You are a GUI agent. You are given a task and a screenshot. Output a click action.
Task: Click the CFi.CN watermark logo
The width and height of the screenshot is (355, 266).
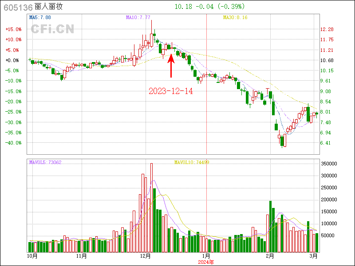point(52,29)
